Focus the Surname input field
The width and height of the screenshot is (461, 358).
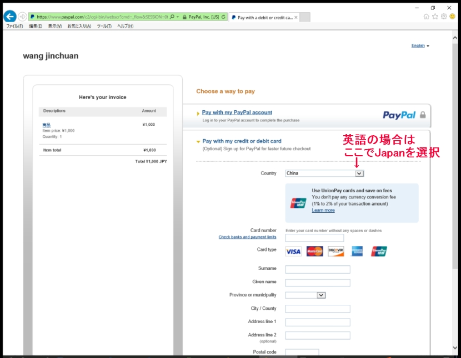(x=318, y=269)
